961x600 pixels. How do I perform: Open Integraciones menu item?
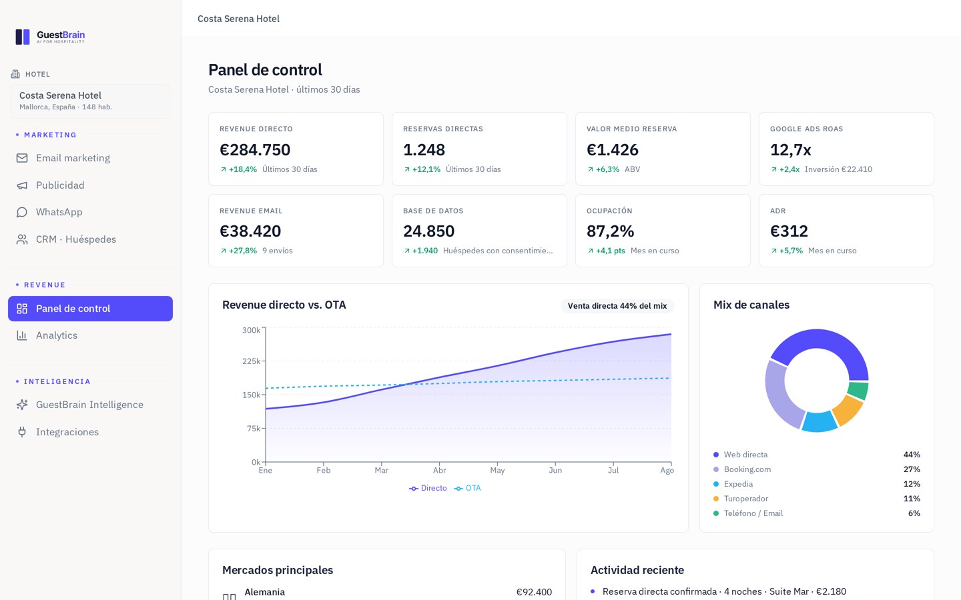[x=90, y=432]
